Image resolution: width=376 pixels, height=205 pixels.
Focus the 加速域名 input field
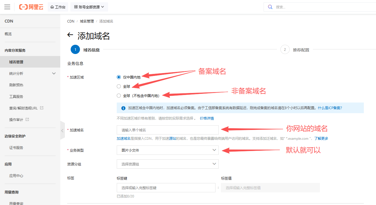pos(168,130)
